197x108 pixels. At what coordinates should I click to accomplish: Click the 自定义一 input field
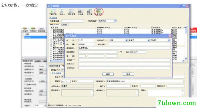[x=124, y=60]
